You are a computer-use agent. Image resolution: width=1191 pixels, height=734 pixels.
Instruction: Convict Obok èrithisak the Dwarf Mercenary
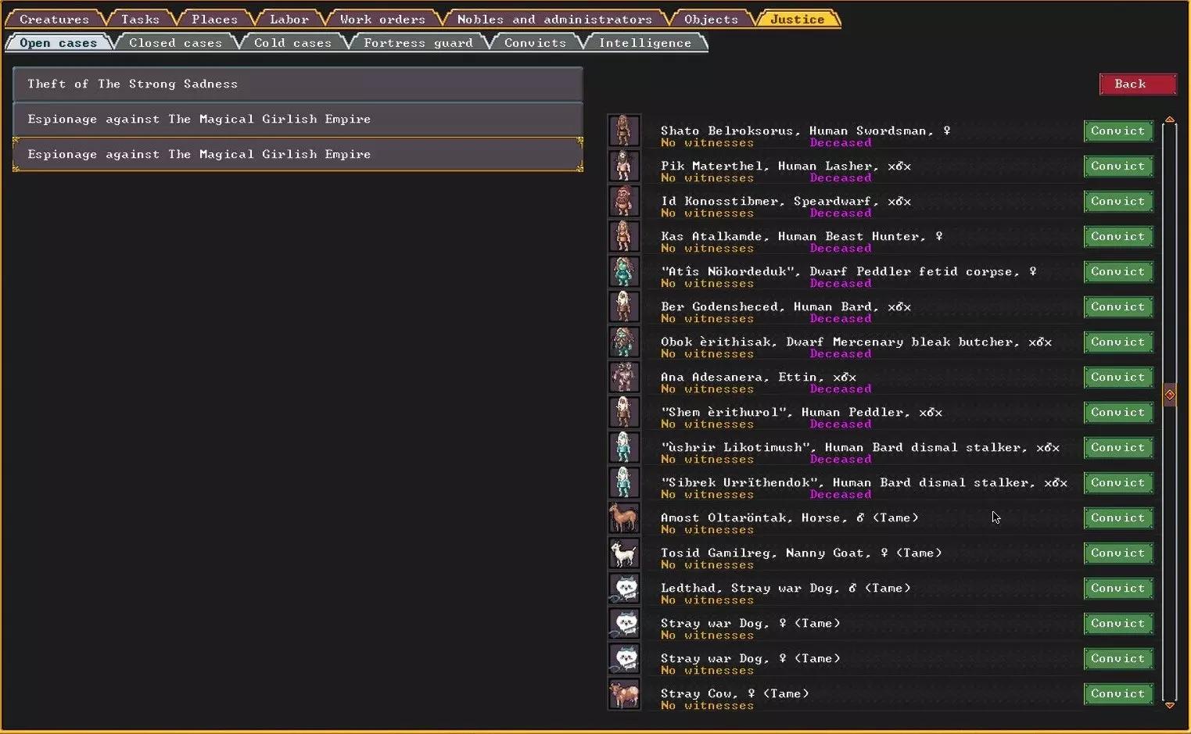(1118, 342)
